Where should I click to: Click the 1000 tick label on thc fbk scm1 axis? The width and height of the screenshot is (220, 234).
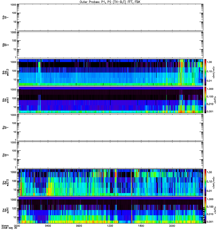pyautogui.click(x=13, y=200)
